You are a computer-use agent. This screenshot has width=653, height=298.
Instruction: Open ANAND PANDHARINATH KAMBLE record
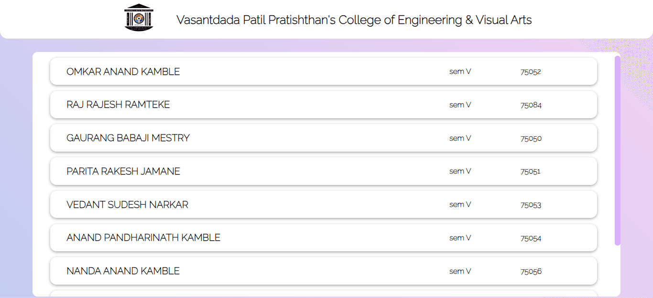tap(143, 238)
